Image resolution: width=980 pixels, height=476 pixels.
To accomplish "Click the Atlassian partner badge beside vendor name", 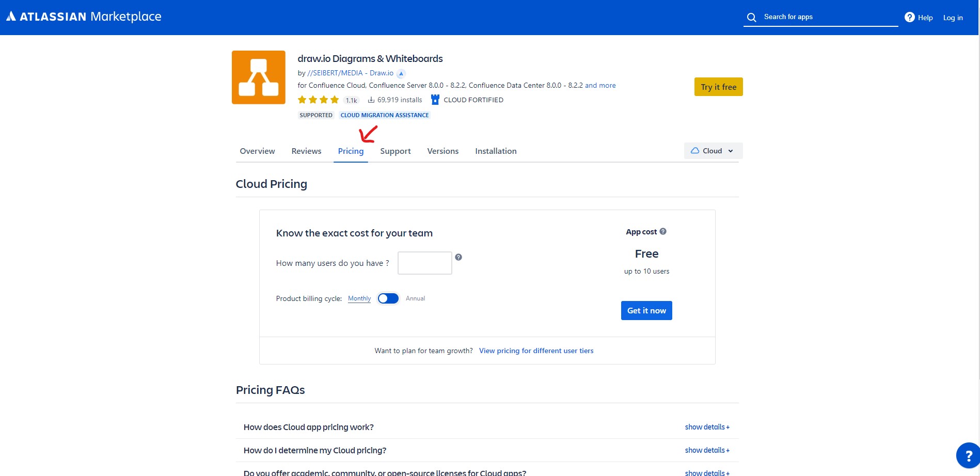I will coord(401,73).
